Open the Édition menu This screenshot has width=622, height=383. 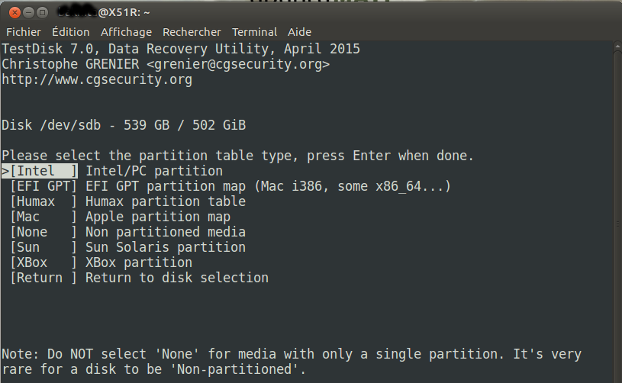(71, 32)
